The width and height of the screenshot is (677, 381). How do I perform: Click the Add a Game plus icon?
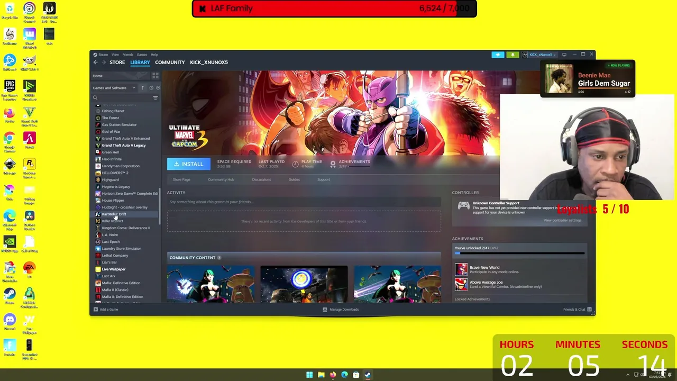click(x=96, y=310)
